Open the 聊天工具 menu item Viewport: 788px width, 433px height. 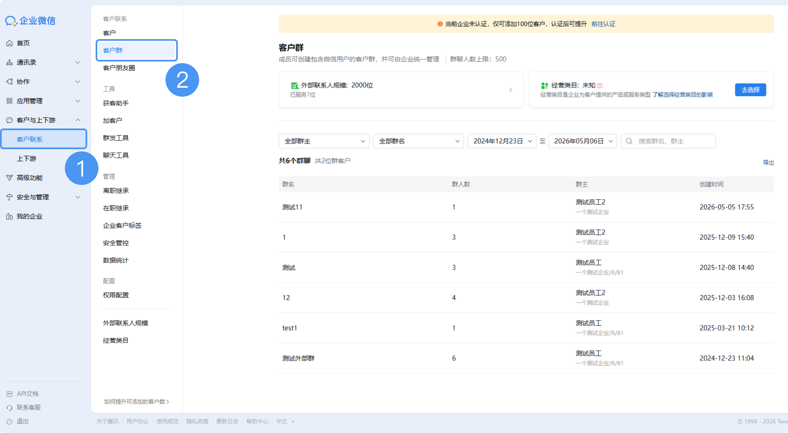(x=116, y=156)
